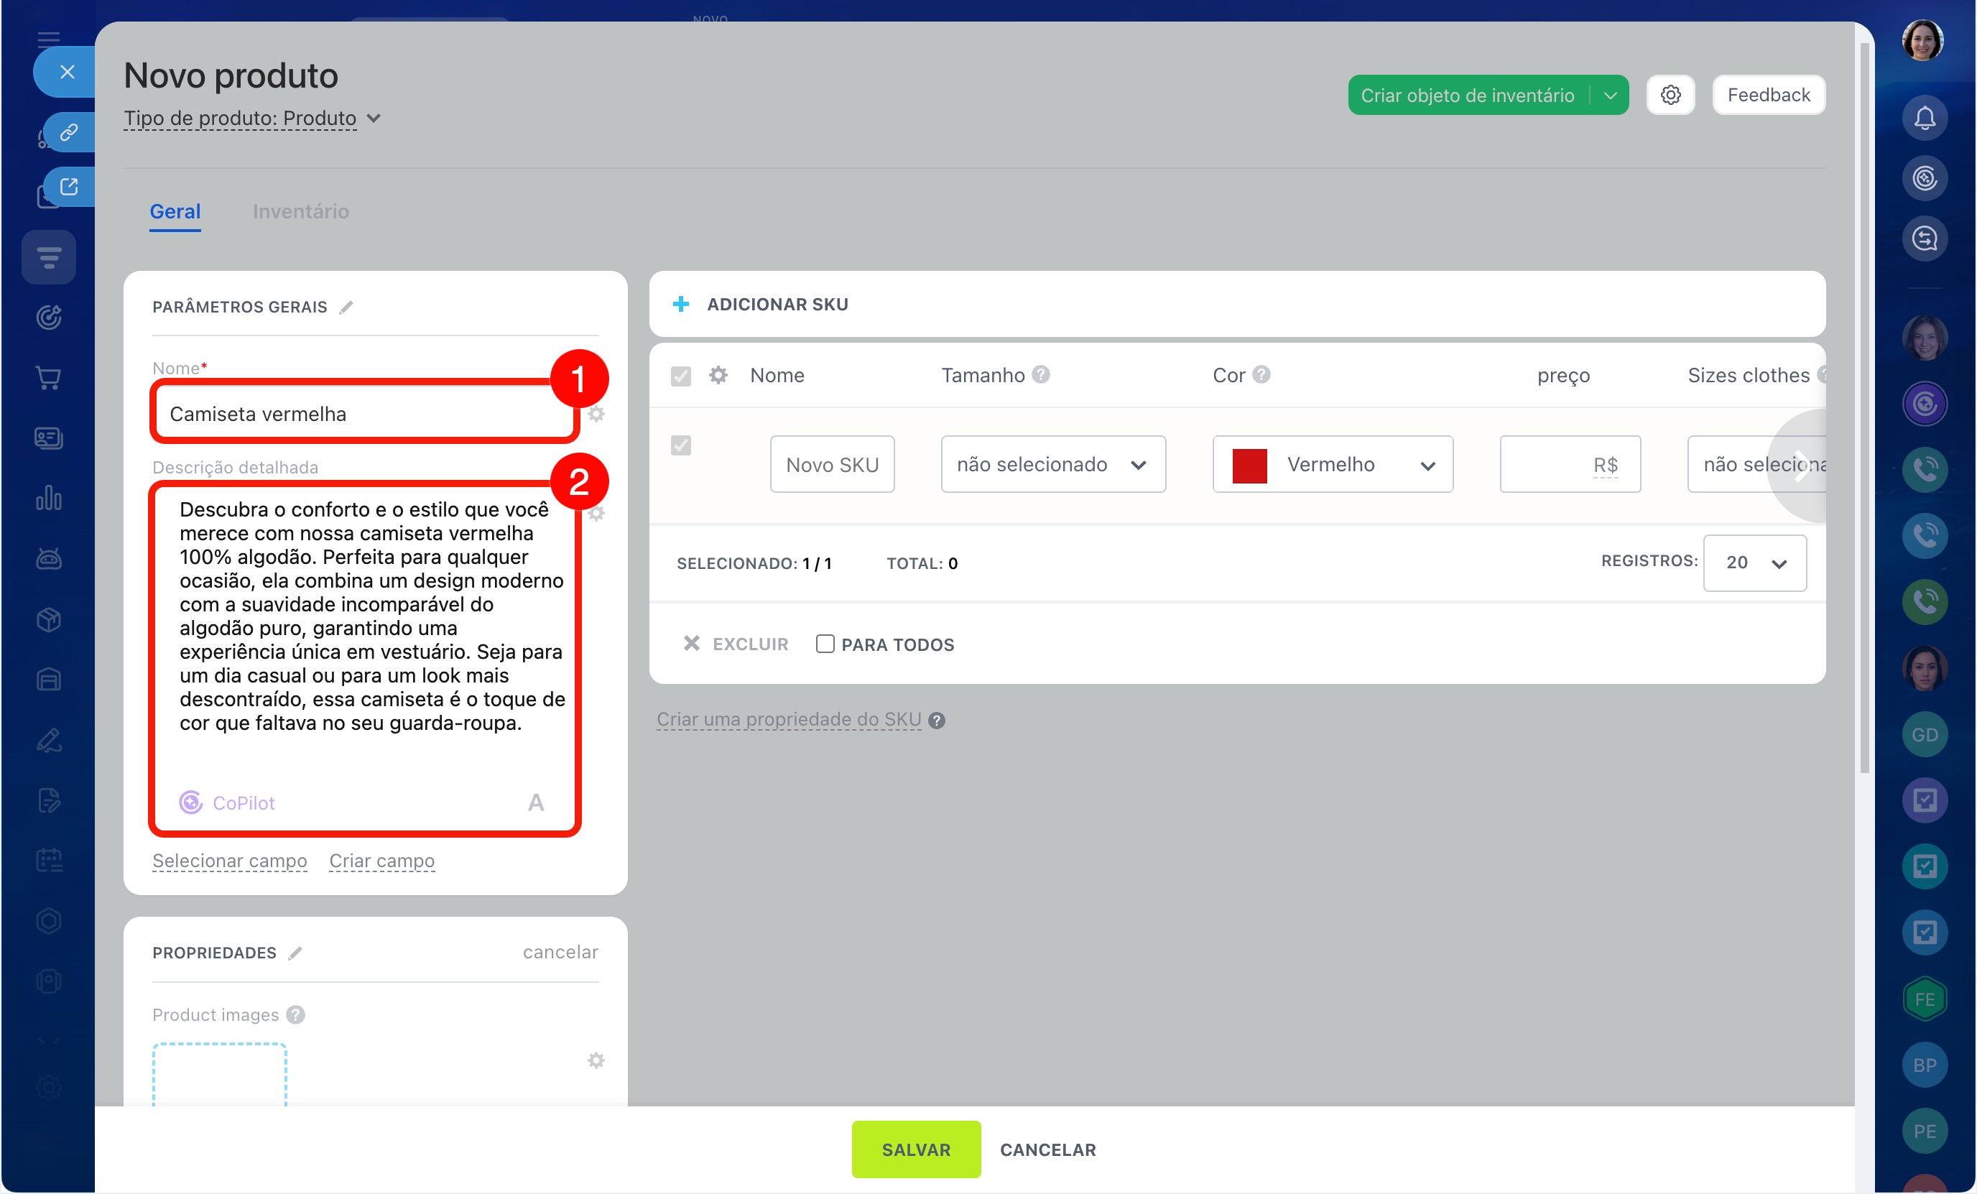1977x1194 pixels.
Task: Open settings gear next to Feedback
Action: point(1670,96)
